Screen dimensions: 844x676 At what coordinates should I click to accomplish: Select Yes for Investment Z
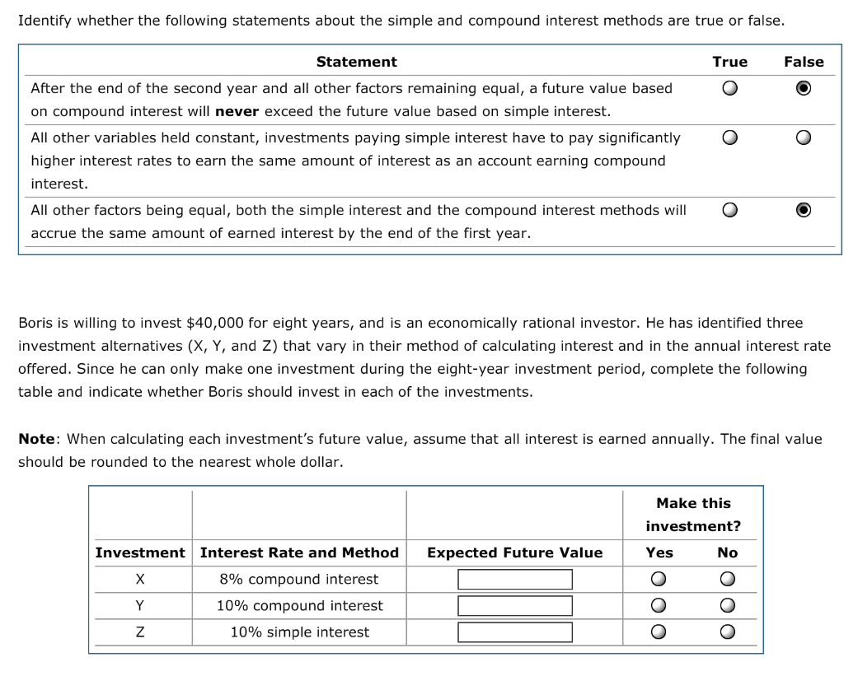pos(659,632)
